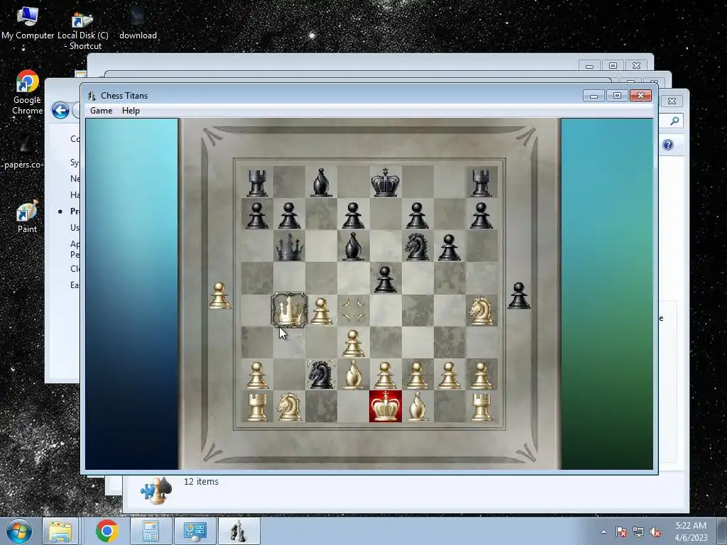Viewport: 727px width, 545px height.
Task: Click the white king in check on e1
Action: 386,407
